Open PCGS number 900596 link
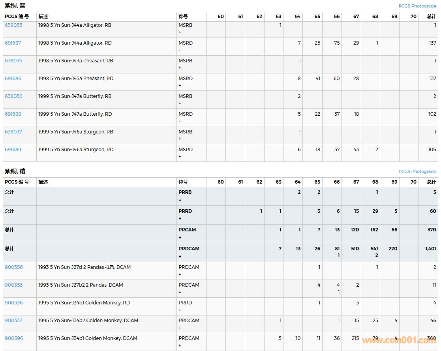441x351 pixels. coord(13,338)
